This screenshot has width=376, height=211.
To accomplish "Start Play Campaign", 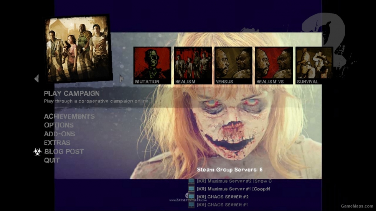I will tap(72, 93).
